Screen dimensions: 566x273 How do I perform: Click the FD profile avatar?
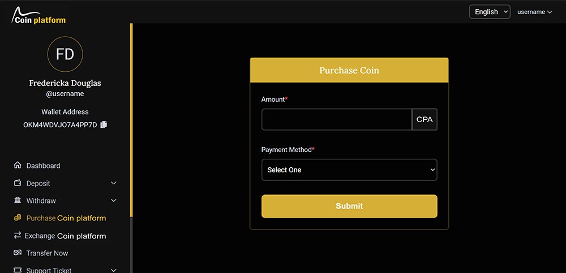coord(65,54)
